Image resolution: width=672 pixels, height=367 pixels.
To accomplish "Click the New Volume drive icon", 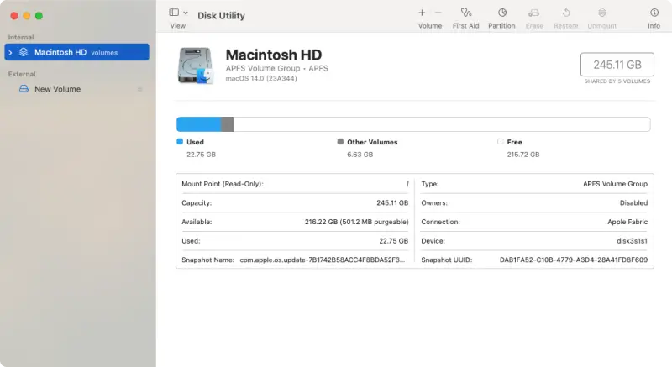I will pos(24,89).
